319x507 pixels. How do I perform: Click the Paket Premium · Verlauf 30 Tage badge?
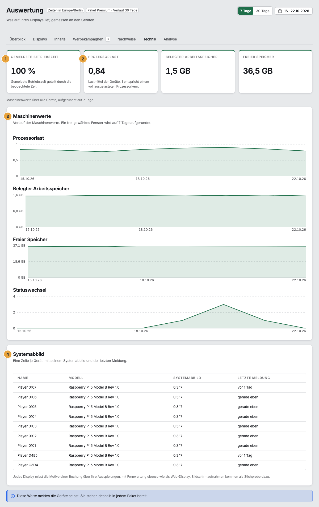pos(112,10)
